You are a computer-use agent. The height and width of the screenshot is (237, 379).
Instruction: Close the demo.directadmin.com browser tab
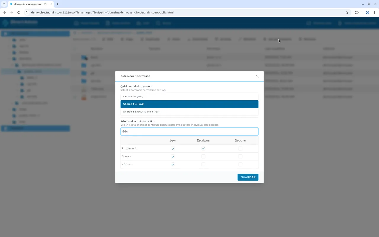[51, 4]
